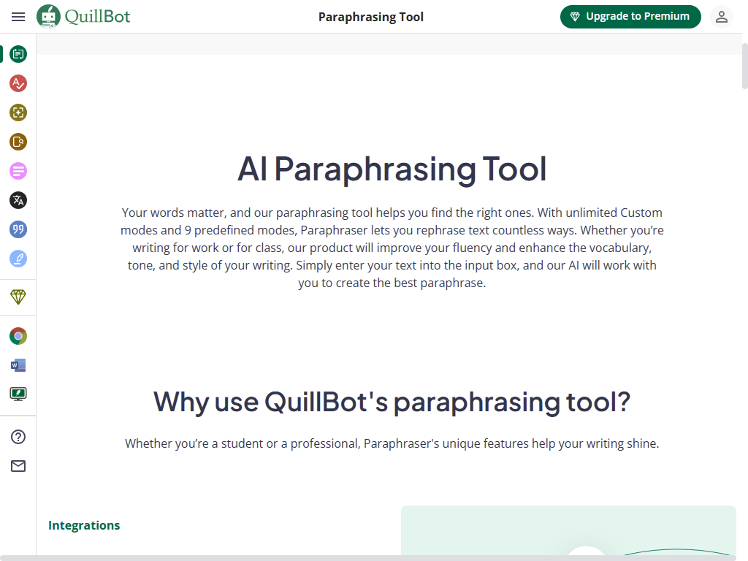748x561 pixels.
Task: Open the hamburger menu
Action: (x=18, y=17)
